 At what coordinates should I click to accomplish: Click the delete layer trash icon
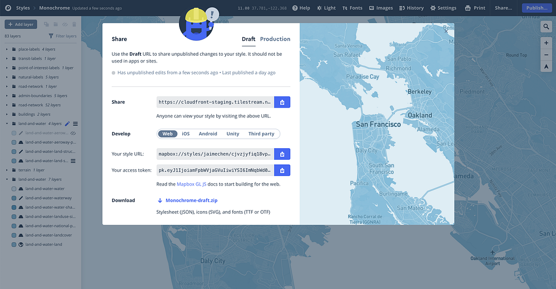pyautogui.click(x=74, y=24)
